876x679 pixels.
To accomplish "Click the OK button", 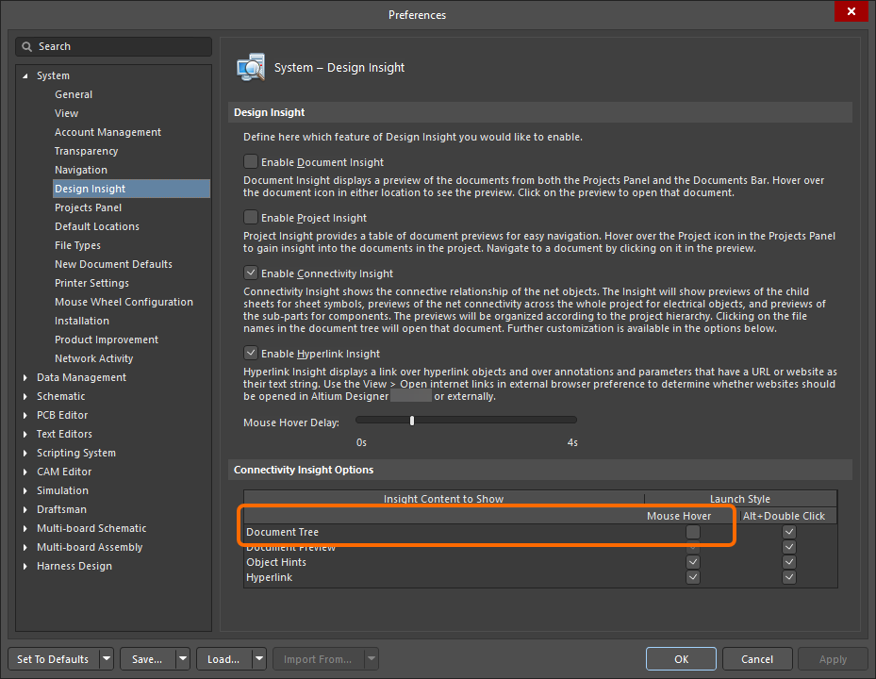I will (681, 659).
